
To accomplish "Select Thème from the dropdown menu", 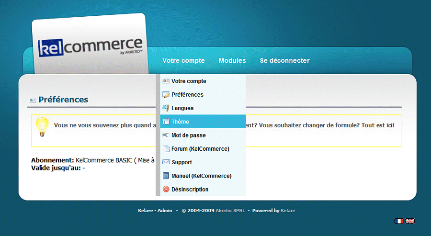I will point(180,122).
